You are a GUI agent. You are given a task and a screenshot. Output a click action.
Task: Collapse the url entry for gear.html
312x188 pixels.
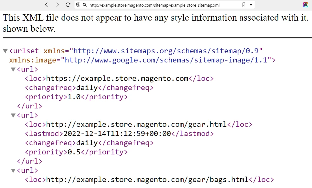coord(13,115)
